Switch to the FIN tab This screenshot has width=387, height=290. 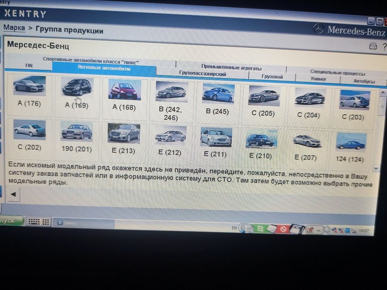[29, 65]
